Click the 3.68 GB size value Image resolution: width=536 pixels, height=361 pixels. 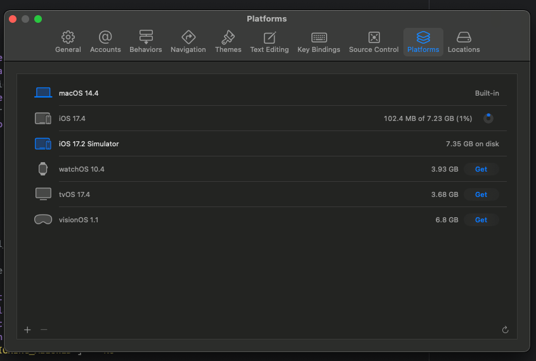pyautogui.click(x=445, y=194)
